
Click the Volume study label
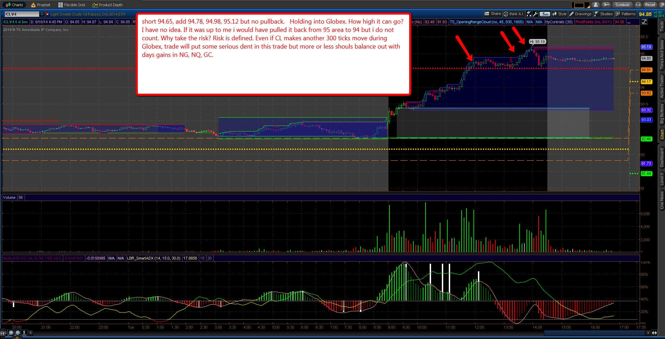point(9,197)
